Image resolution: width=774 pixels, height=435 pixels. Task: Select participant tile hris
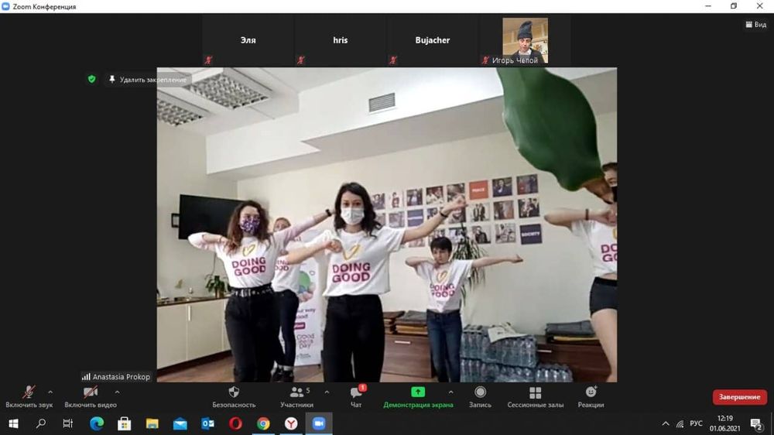tap(340, 40)
